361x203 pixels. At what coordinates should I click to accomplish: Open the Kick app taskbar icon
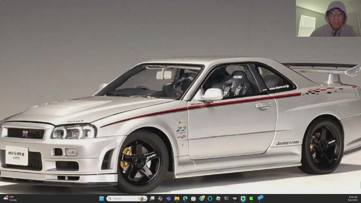[x=251, y=198]
